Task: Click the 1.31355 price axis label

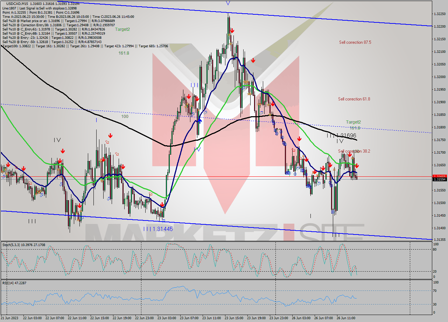Action: coord(440,240)
